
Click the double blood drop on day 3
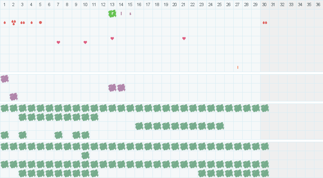coord(22,22)
